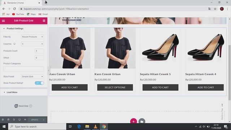Collapse the Elementor side panel handle
This screenshot has width=231, height=130.
pos(48,70)
